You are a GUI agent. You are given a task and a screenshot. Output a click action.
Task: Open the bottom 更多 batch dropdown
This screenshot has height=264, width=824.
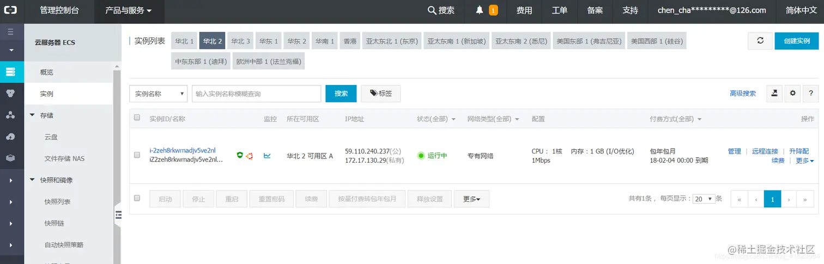pos(471,199)
